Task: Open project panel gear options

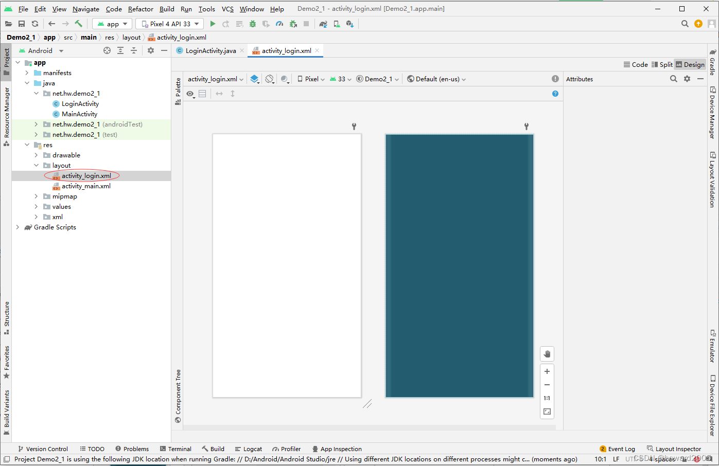Action: click(151, 50)
